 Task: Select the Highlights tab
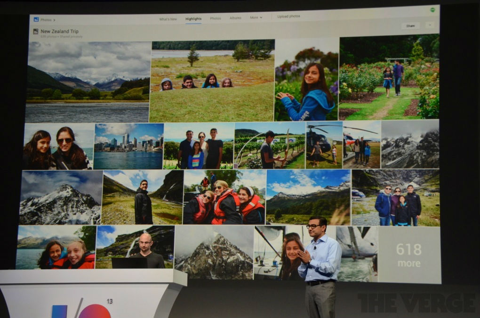click(193, 19)
